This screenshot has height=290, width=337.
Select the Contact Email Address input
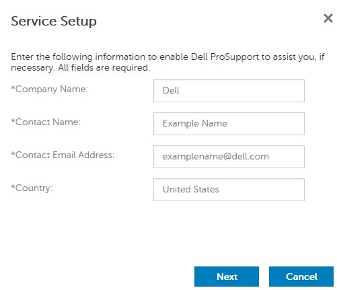click(229, 157)
